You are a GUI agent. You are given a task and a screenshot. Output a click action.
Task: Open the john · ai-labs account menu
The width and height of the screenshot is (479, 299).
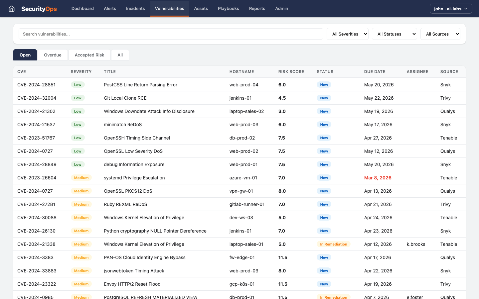[x=451, y=9]
